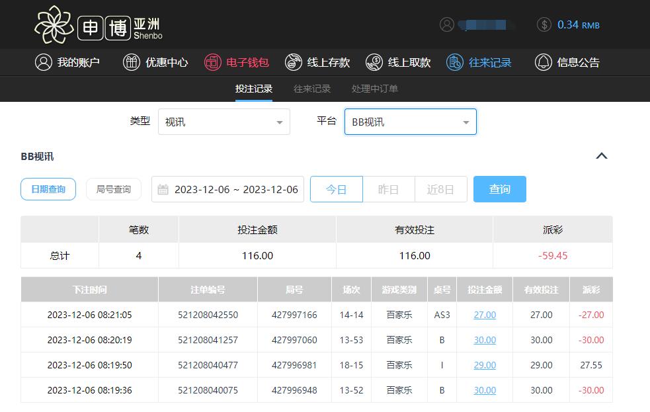The height and width of the screenshot is (412, 650).
Task: Click the blue 查询 button
Action: point(499,189)
